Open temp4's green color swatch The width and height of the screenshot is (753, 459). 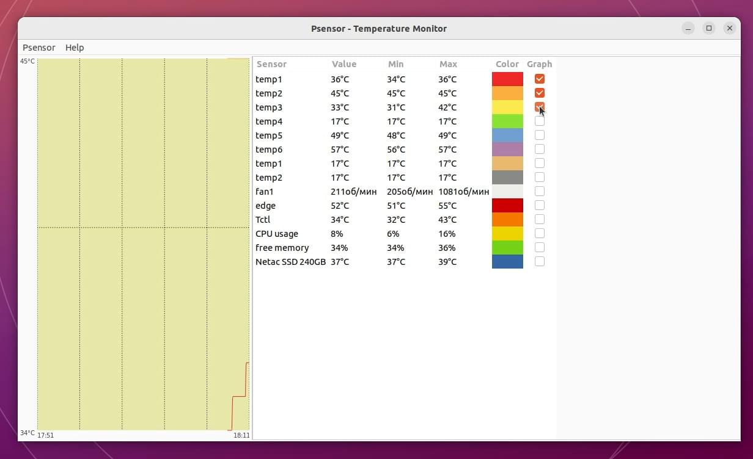(507, 121)
